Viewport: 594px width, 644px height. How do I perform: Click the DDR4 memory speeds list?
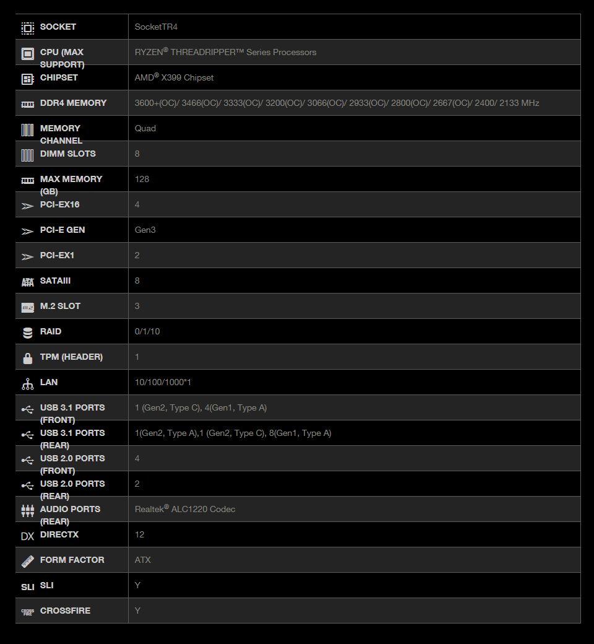click(x=337, y=103)
